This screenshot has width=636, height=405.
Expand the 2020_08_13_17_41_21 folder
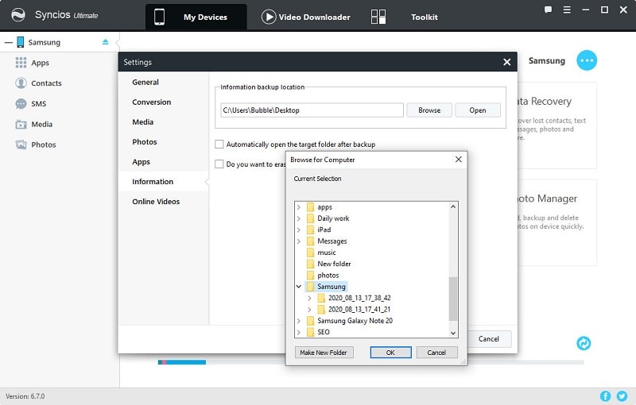click(x=309, y=309)
